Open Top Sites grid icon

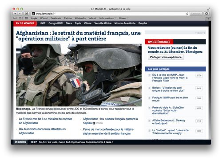tap(27, 18)
